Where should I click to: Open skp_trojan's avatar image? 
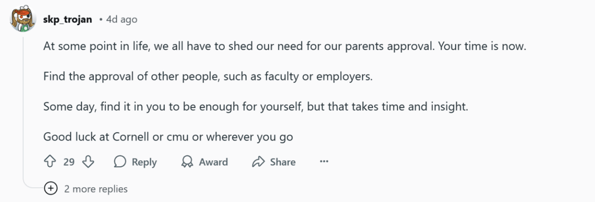point(23,19)
